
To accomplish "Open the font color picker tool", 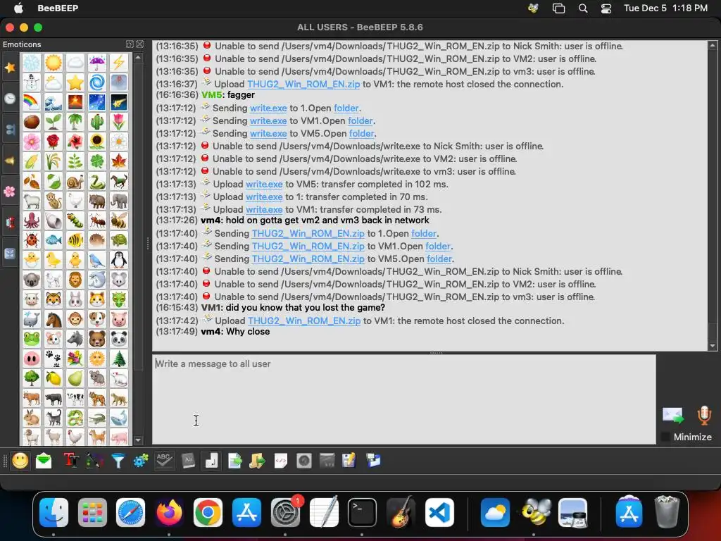I will (x=94, y=461).
